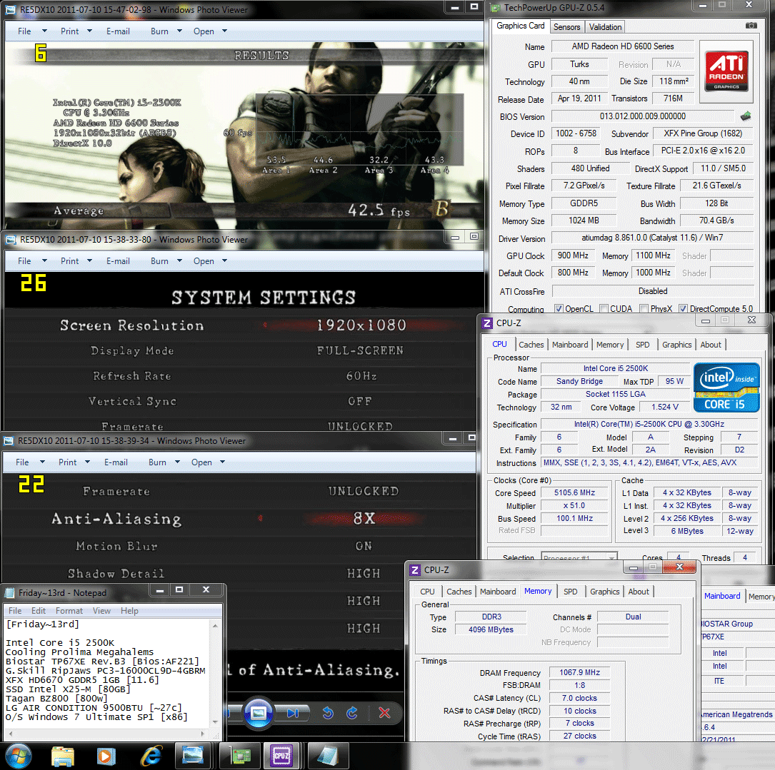The height and width of the screenshot is (770, 775).
Task: Go to next image in Photo Viewer
Action: [293, 713]
